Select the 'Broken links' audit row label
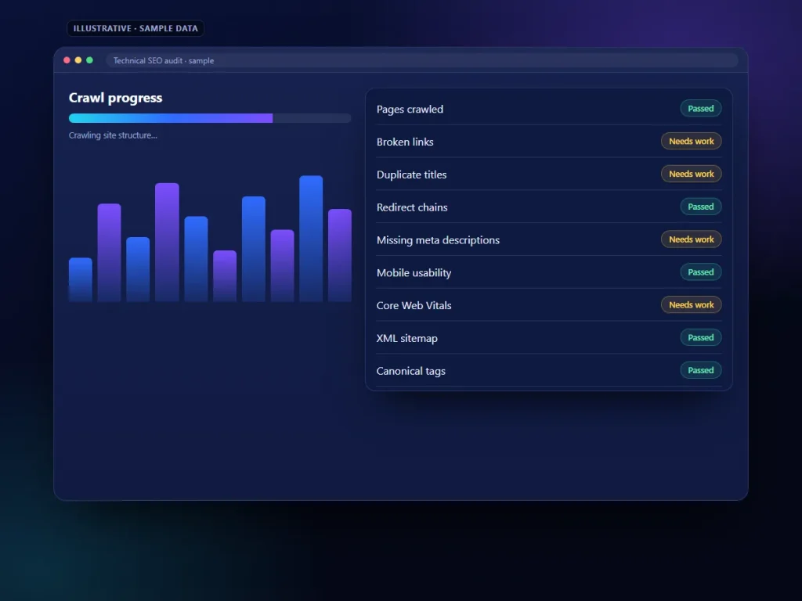802x601 pixels. [405, 142]
